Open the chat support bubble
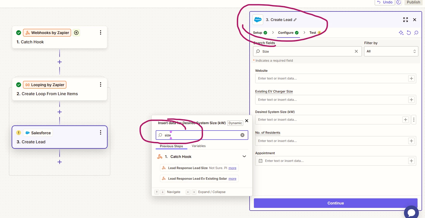 [x=411, y=212]
